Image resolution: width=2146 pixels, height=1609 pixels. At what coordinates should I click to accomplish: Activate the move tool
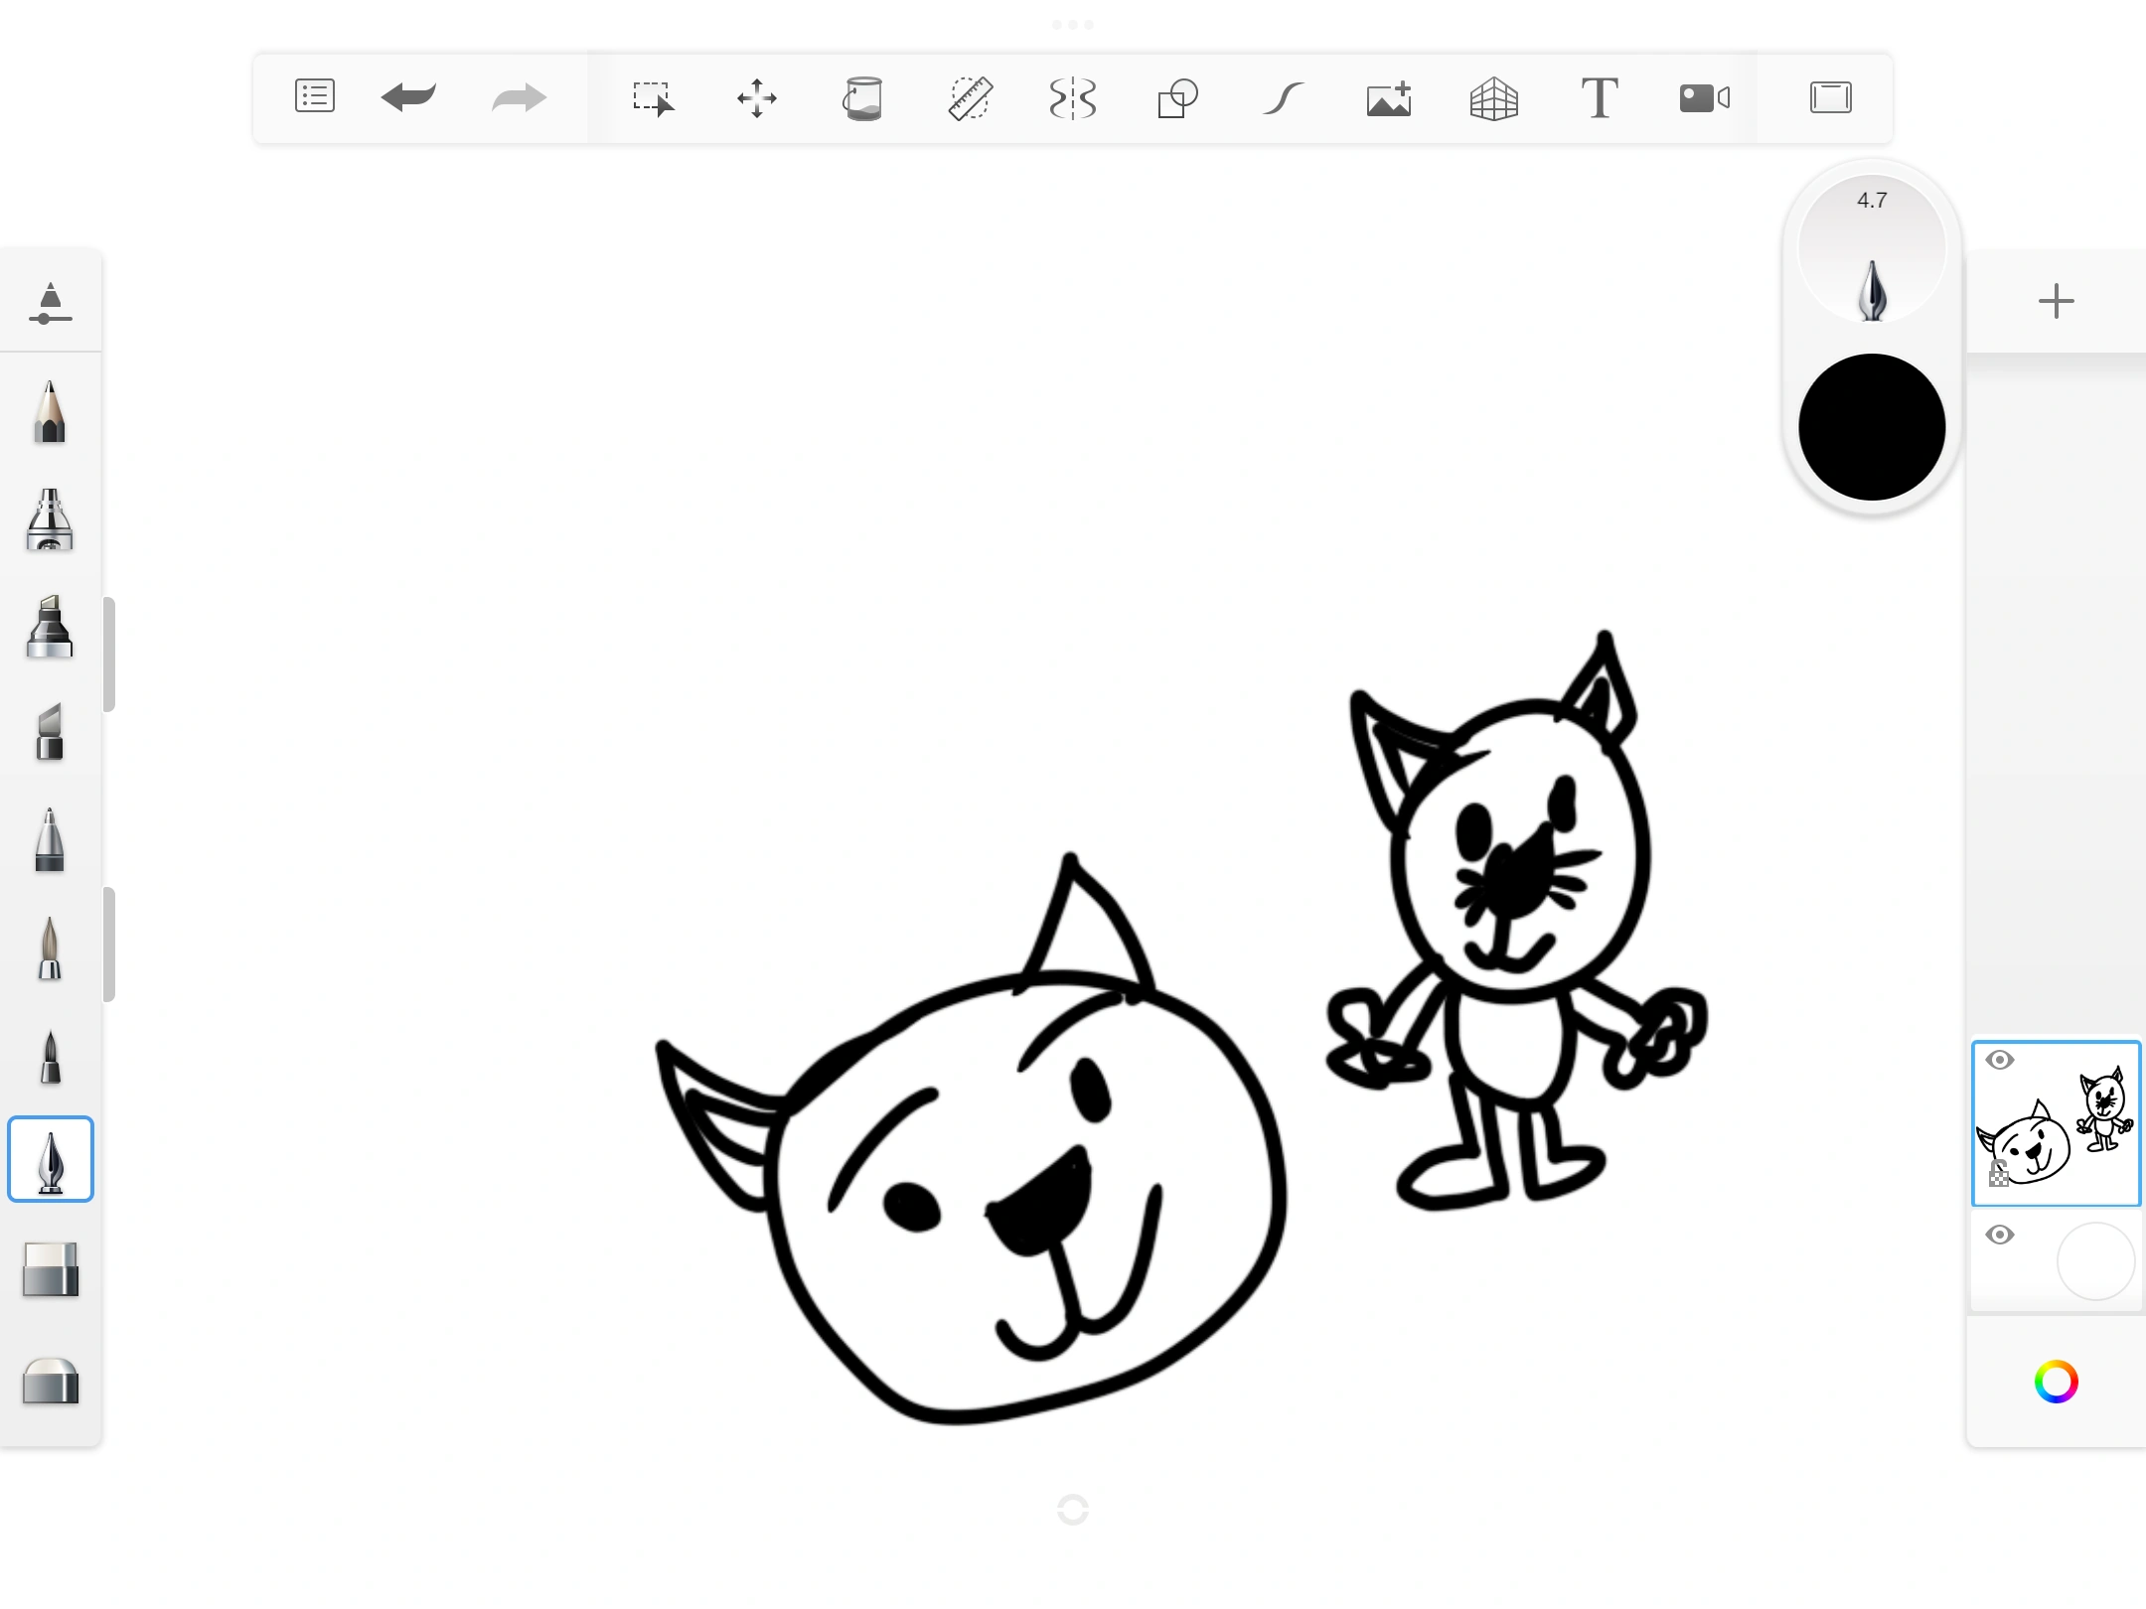click(758, 97)
